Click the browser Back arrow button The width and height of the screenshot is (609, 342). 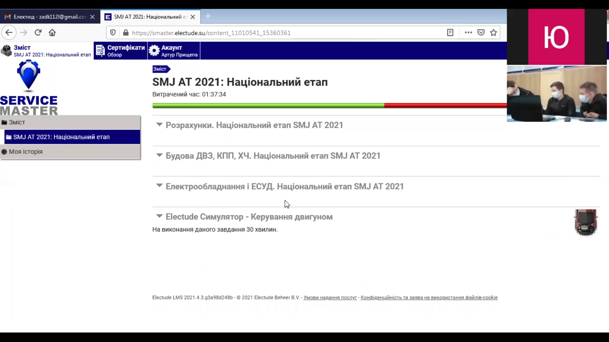pyautogui.click(x=9, y=33)
